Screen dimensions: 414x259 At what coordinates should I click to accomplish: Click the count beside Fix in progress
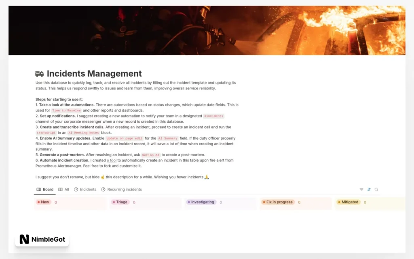click(x=299, y=203)
